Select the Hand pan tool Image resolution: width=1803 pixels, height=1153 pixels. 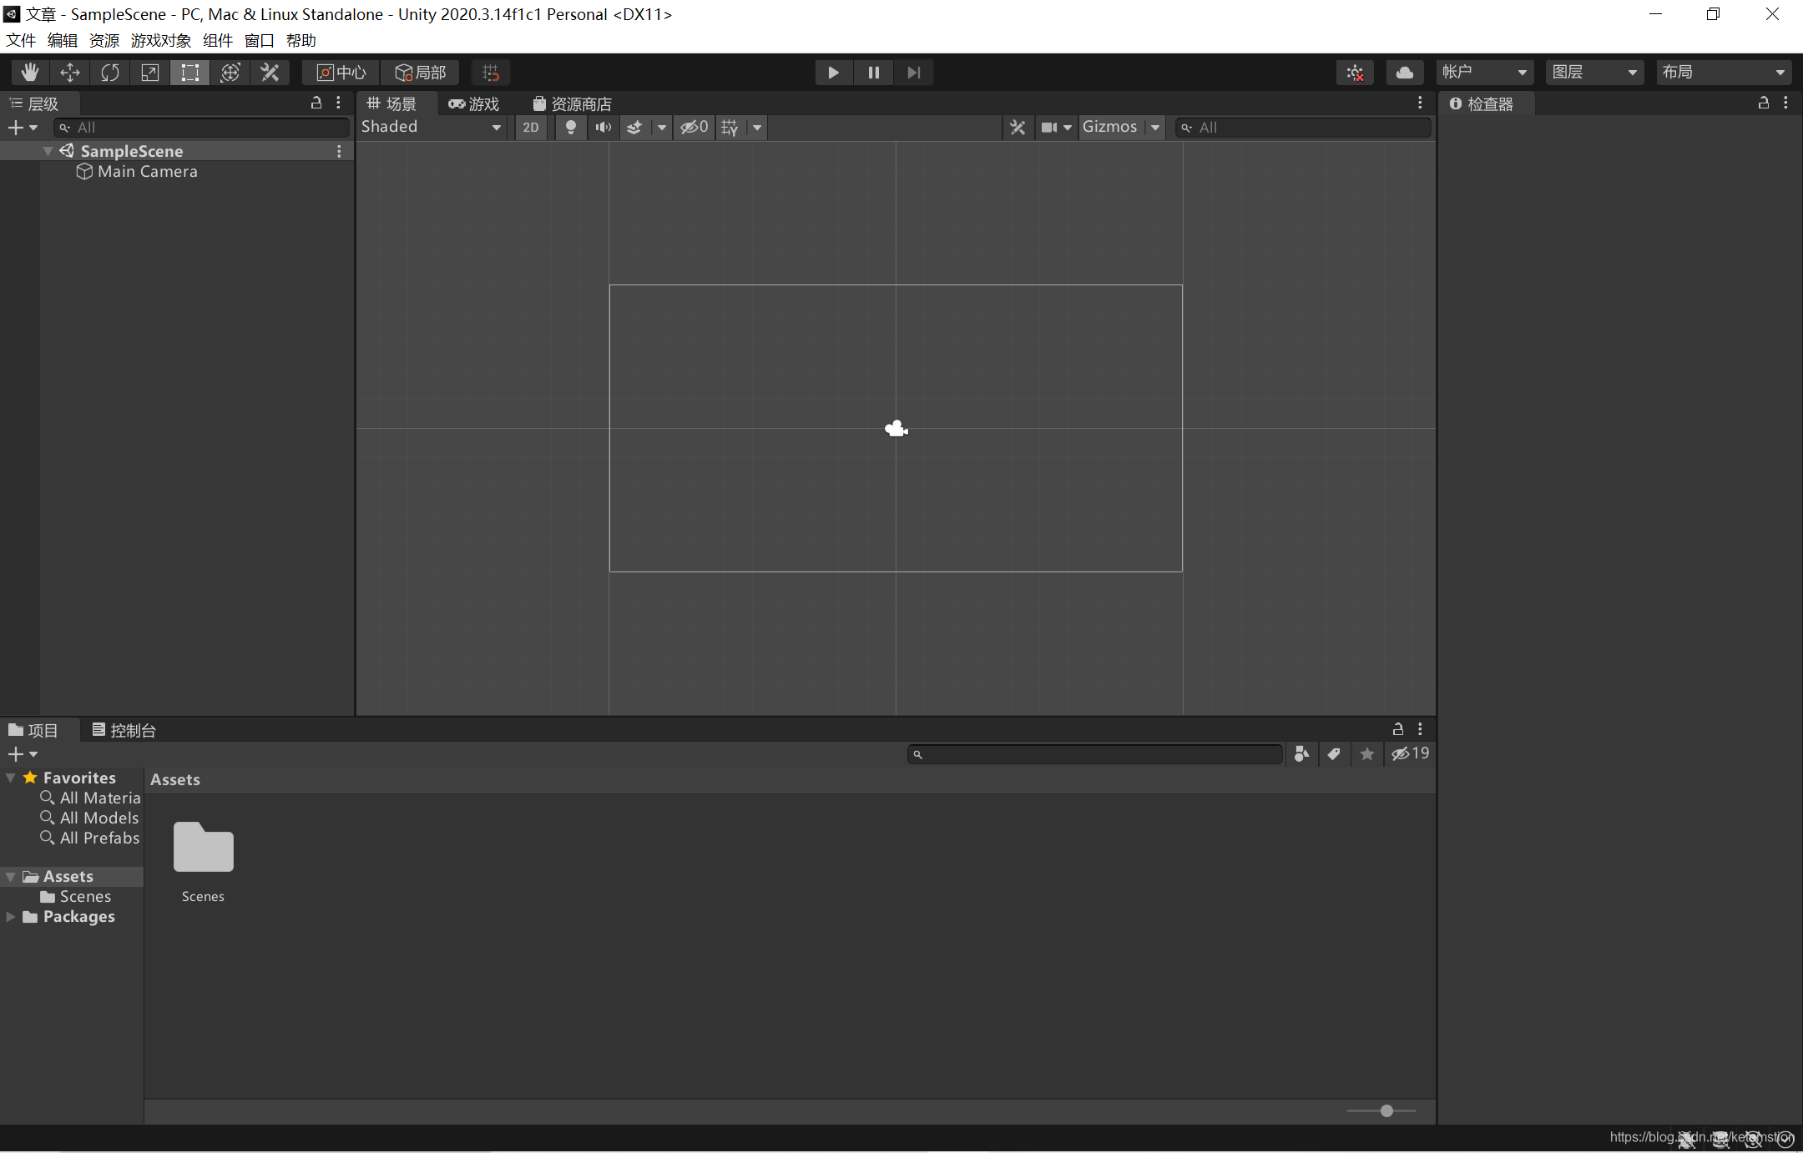click(30, 73)
